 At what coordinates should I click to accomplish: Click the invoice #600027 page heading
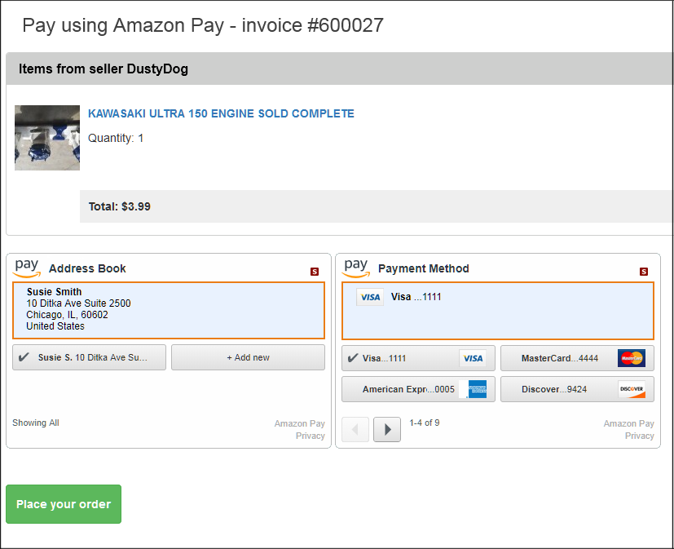tap(203, 25)
